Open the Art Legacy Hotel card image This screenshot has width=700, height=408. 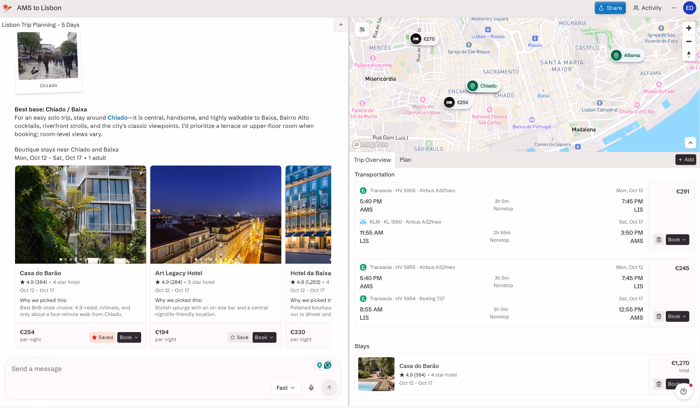pos(216,215)
